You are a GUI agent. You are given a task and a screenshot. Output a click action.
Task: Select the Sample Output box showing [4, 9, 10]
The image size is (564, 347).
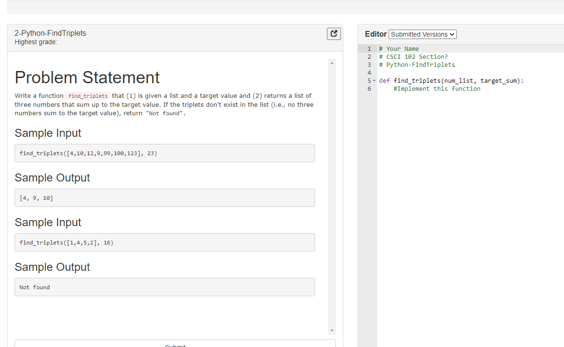click(x=165, y=197)
